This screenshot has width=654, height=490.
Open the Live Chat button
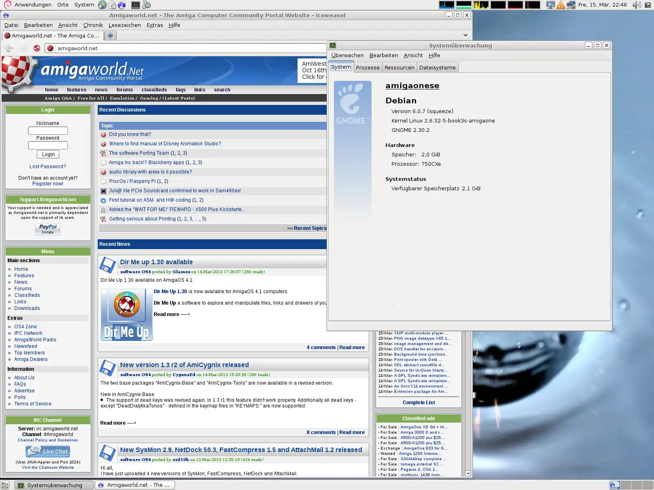click(x=48, y=451)
